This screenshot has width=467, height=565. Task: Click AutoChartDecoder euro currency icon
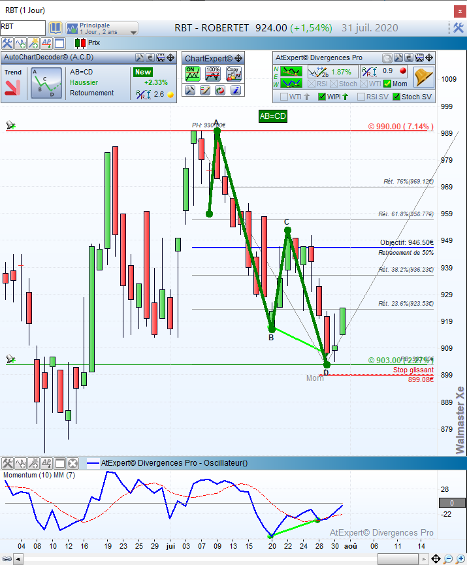click(150, 57)
